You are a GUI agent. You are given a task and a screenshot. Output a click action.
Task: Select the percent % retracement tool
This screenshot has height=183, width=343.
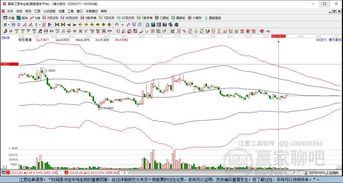point(185,31)
